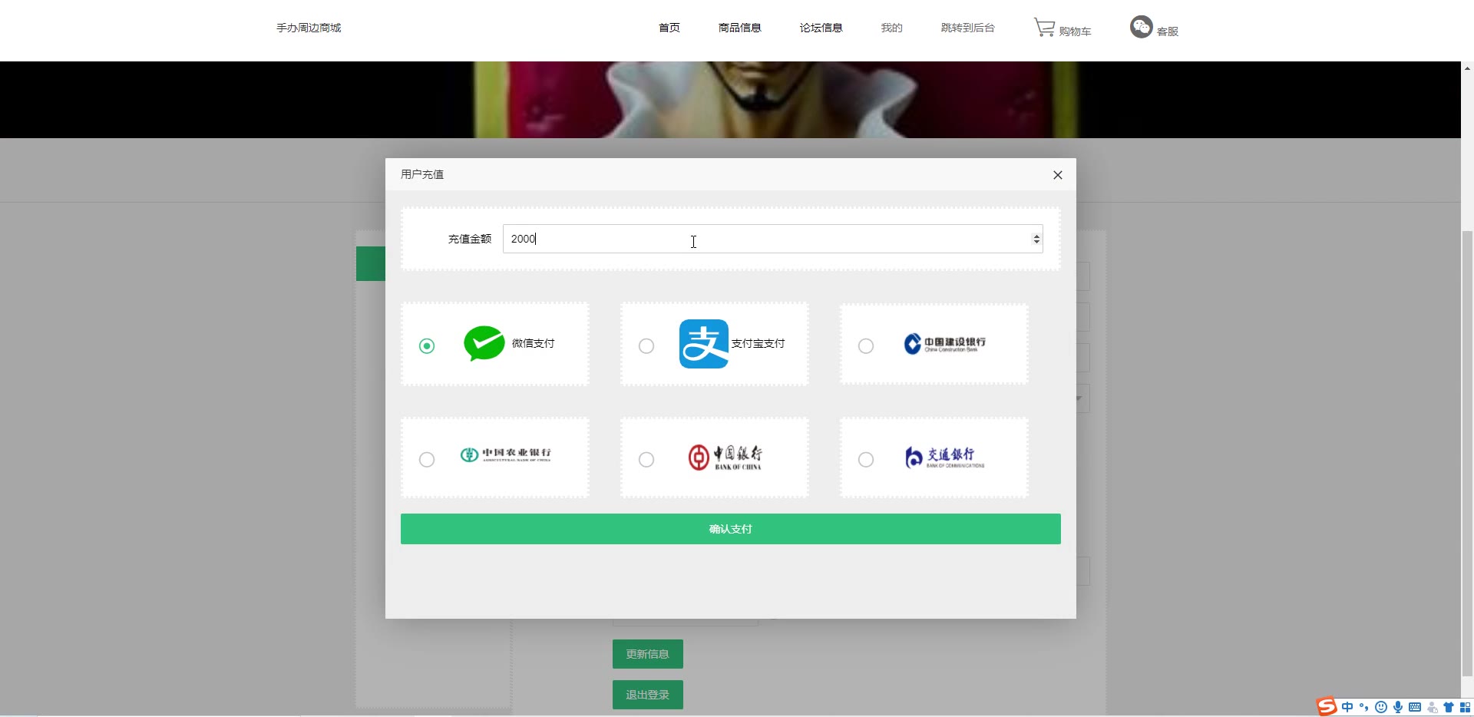The image size is (1474, 717).
Task: Click the page vertical scrollbar thumb
Action: pos(1467,453)
